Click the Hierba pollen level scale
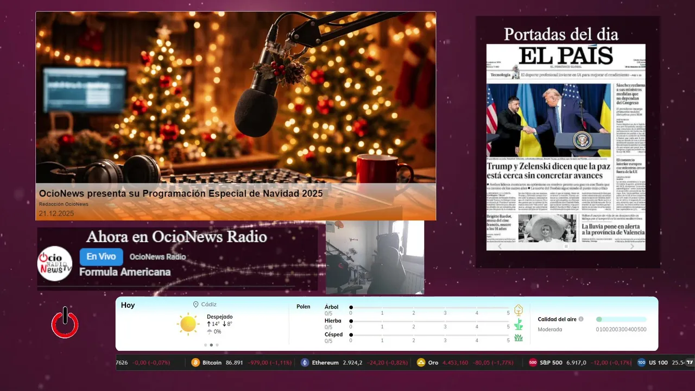The height and width of the screenshot is (391, 695). (430, 324)
